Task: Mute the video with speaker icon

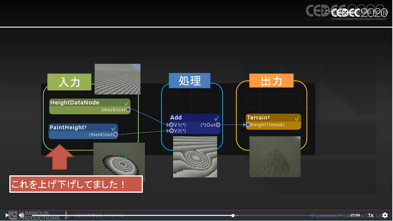Action: (21, 215)
